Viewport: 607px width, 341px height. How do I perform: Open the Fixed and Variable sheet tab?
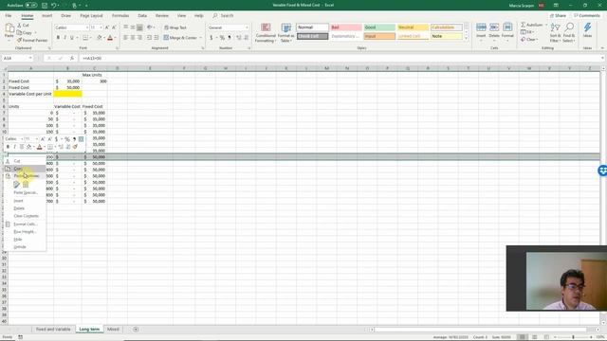pyautogui.click(x=53, y=330)
